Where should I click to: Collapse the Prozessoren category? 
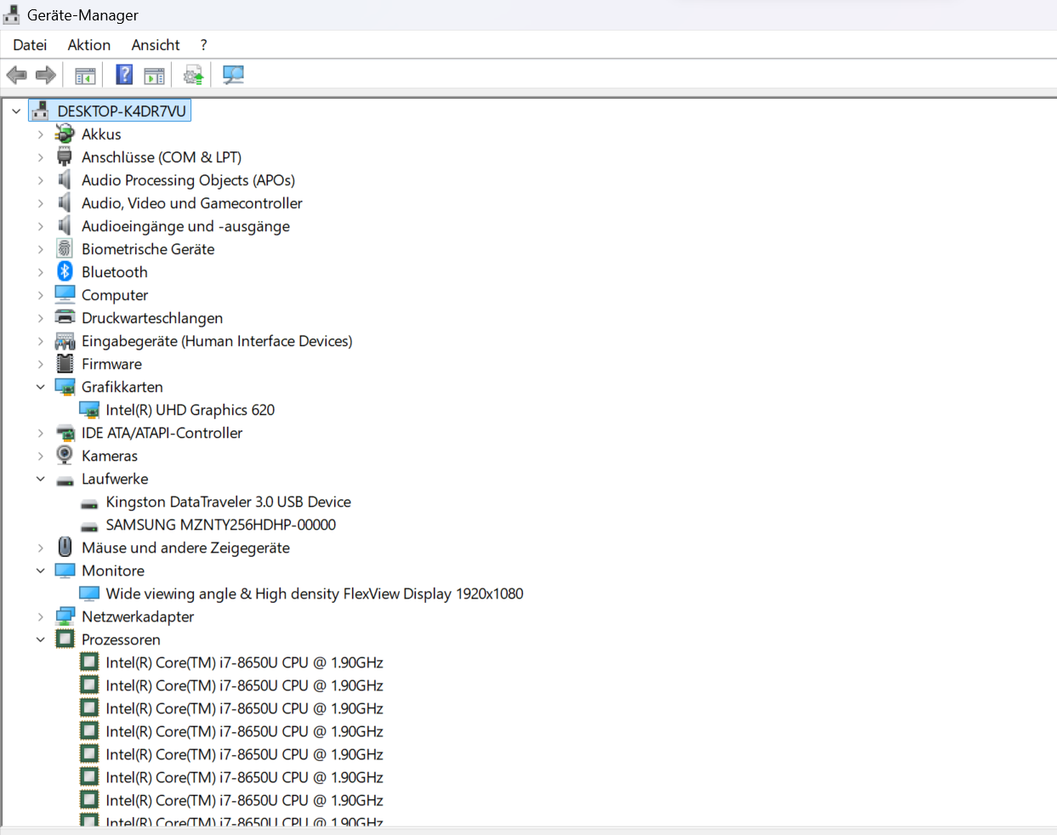point(40,639)
